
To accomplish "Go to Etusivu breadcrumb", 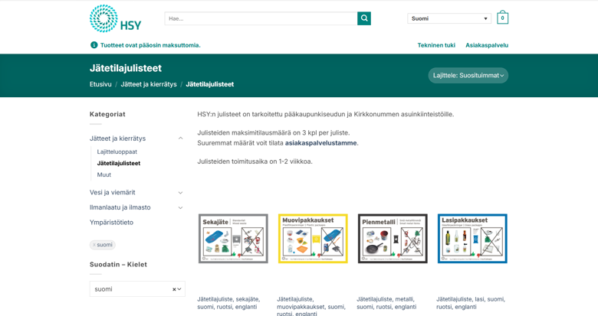I will coord(100,84).
